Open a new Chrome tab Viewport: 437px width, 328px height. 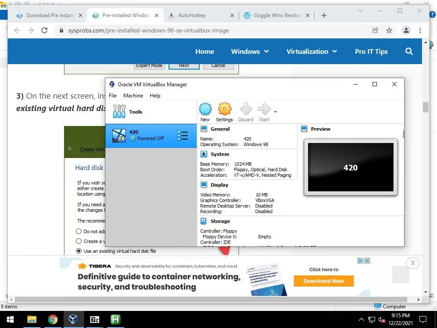pos(324,15)
